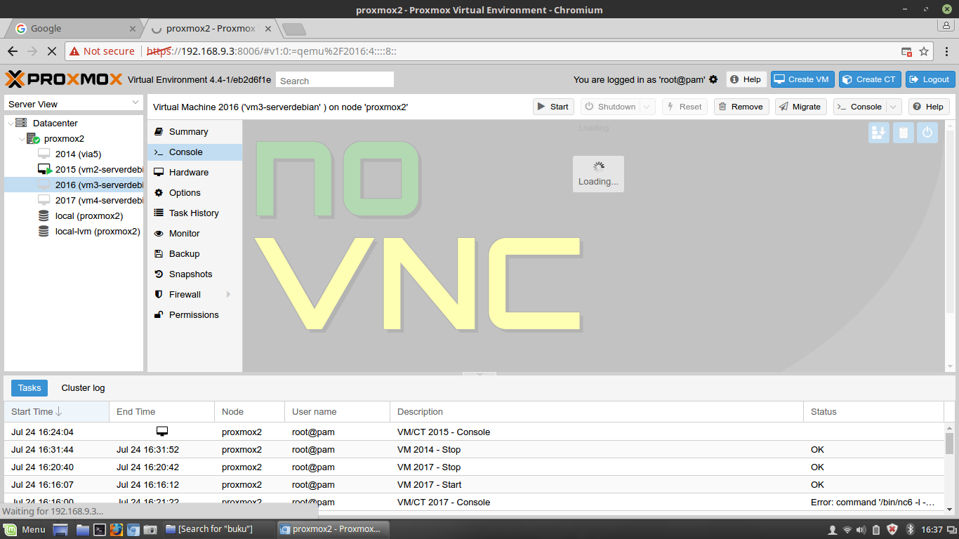This screenshot has width=959, height=539.
Task: Open the Monitor menu item
Action: click(194, 234)
